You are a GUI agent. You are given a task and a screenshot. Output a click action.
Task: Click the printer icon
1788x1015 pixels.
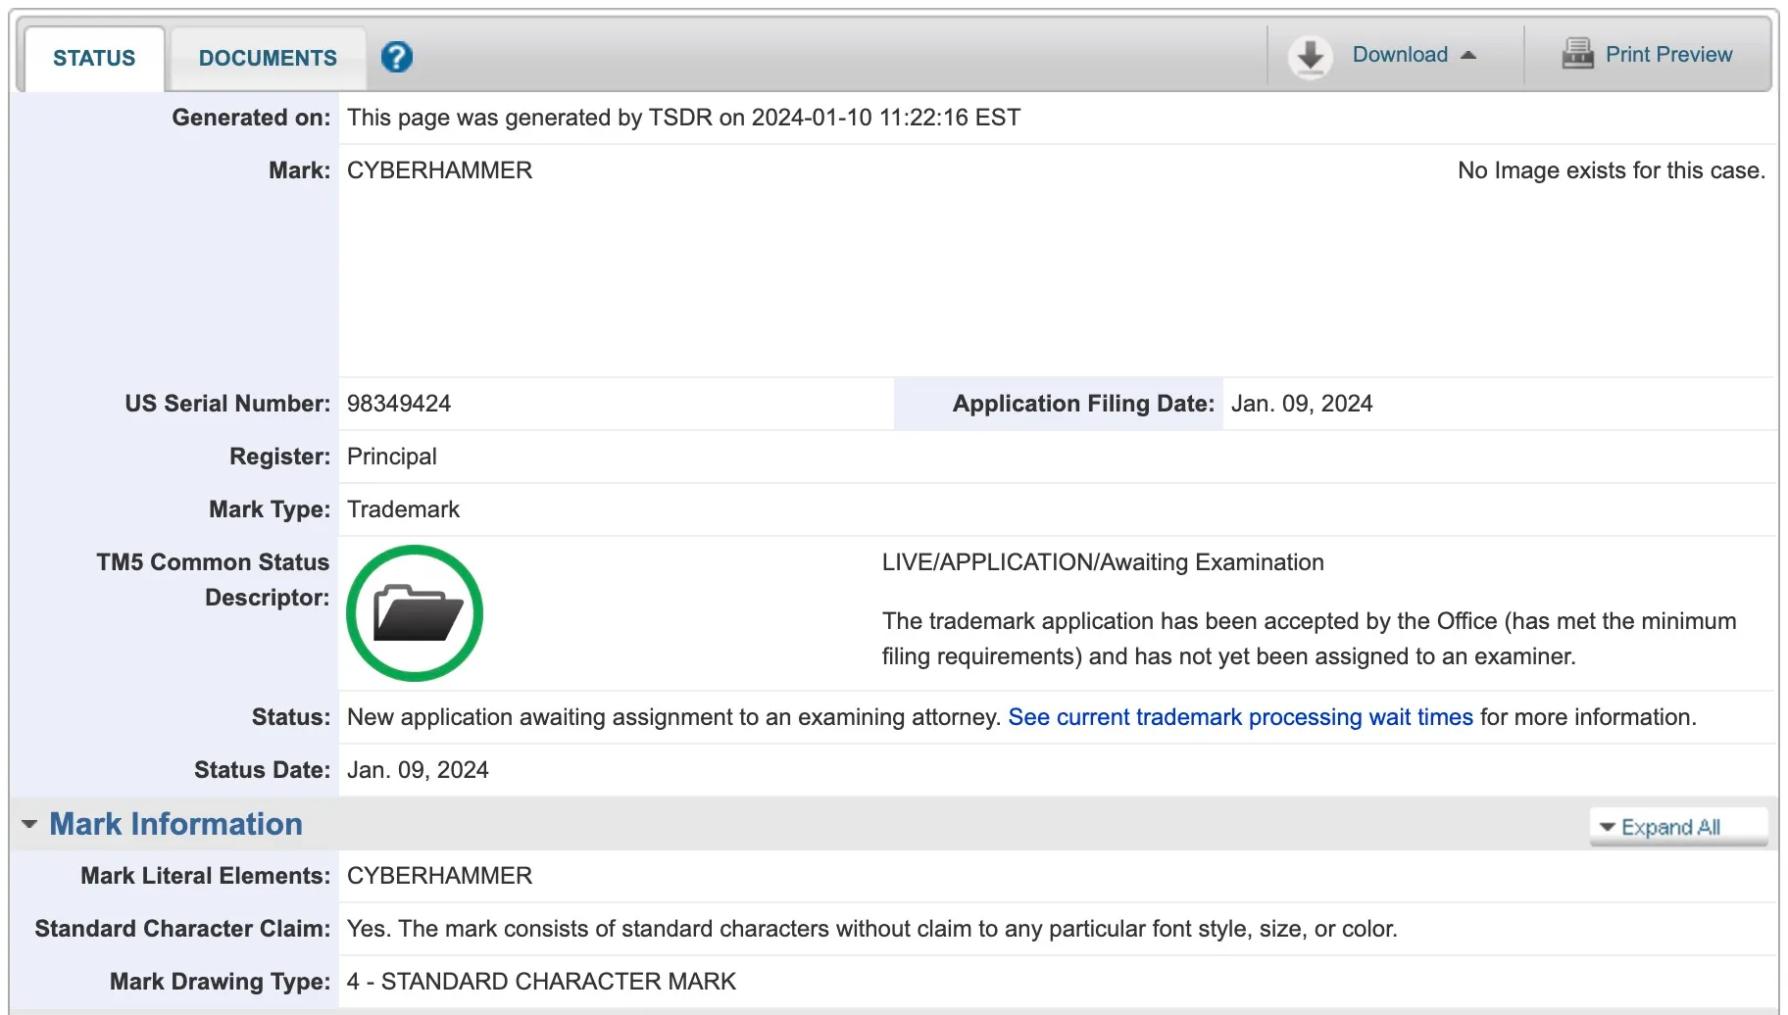1577,54
